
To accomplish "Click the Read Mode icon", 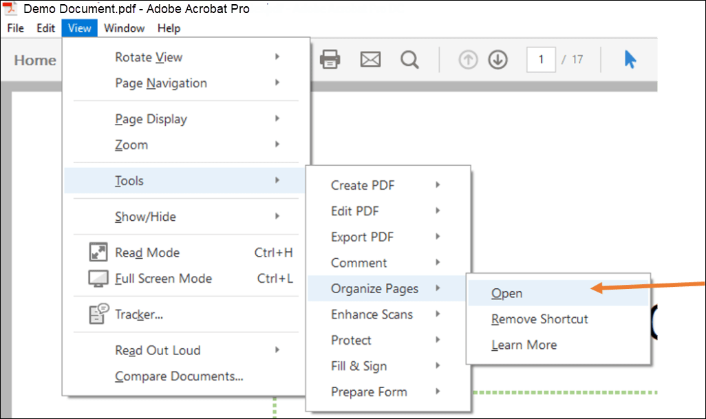I will click(98, 252).
